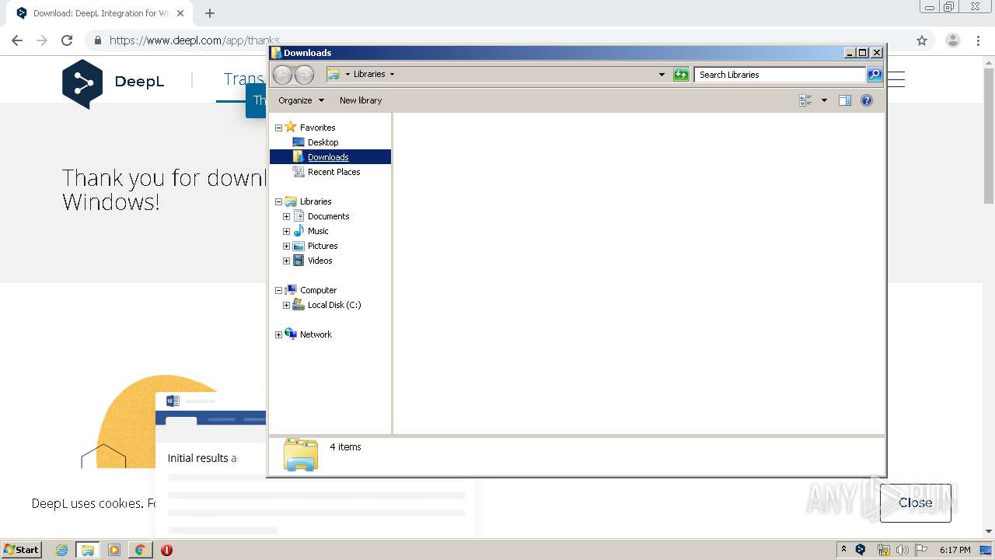This screenshot has width=995, height=560.
Task: Select Videos library in tree
Action: coord(319,261)
